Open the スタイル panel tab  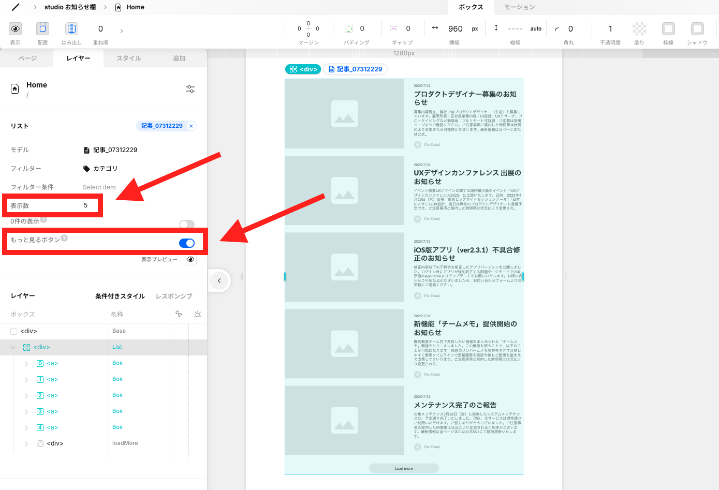(x=128, y=58)
